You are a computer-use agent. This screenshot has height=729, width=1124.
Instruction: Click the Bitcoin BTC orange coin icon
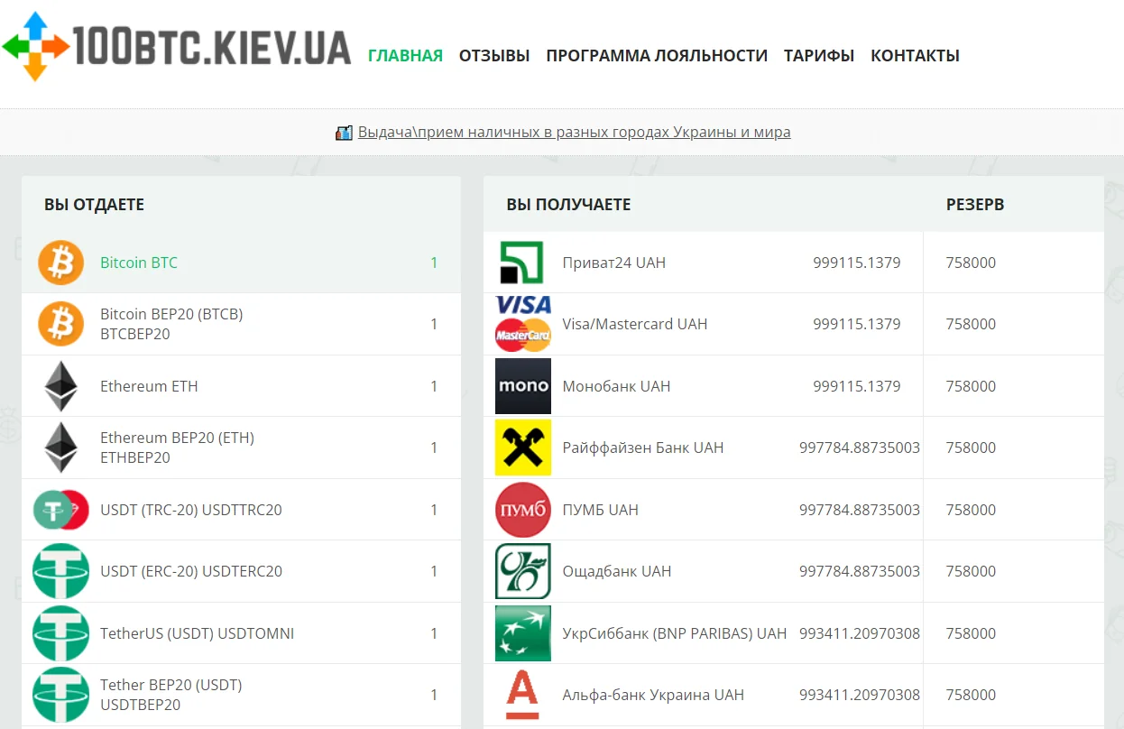[x=60, y=263]
